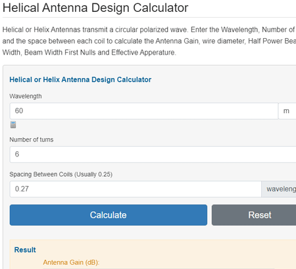Screen dimensions: 296x269
Task: Click the Number of turns label
Action: coord(32,139)
